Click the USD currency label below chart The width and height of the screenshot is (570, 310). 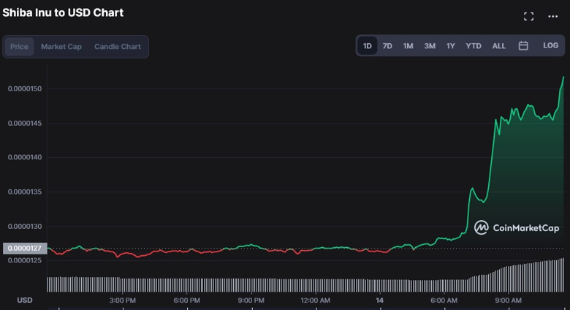click(x=25, y=300)
